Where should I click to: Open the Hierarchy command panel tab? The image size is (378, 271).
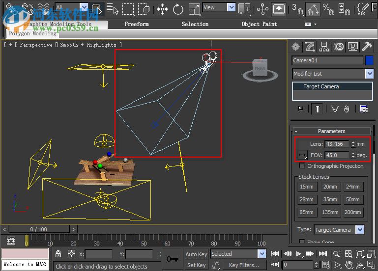pyautogui.click(x=324, y=47)
